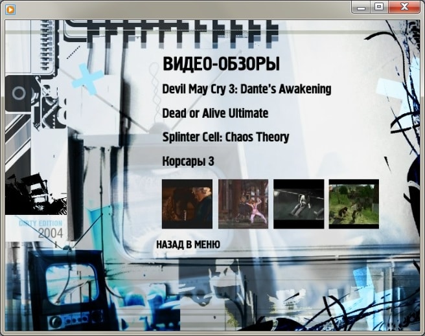
Task: Open the Корсары 3 video review
Action: click(188, 161)
